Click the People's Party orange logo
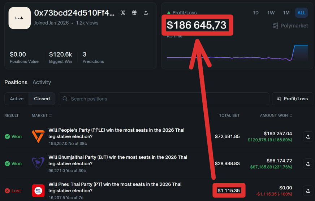Image resolution: width=315 pixels, height=201 pixels. [38, 136]
